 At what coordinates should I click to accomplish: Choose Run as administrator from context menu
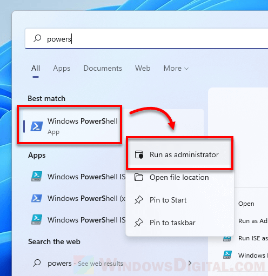click(179, 154)
